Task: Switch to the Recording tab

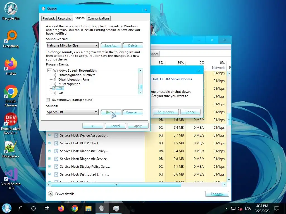Action: [65, 18]
